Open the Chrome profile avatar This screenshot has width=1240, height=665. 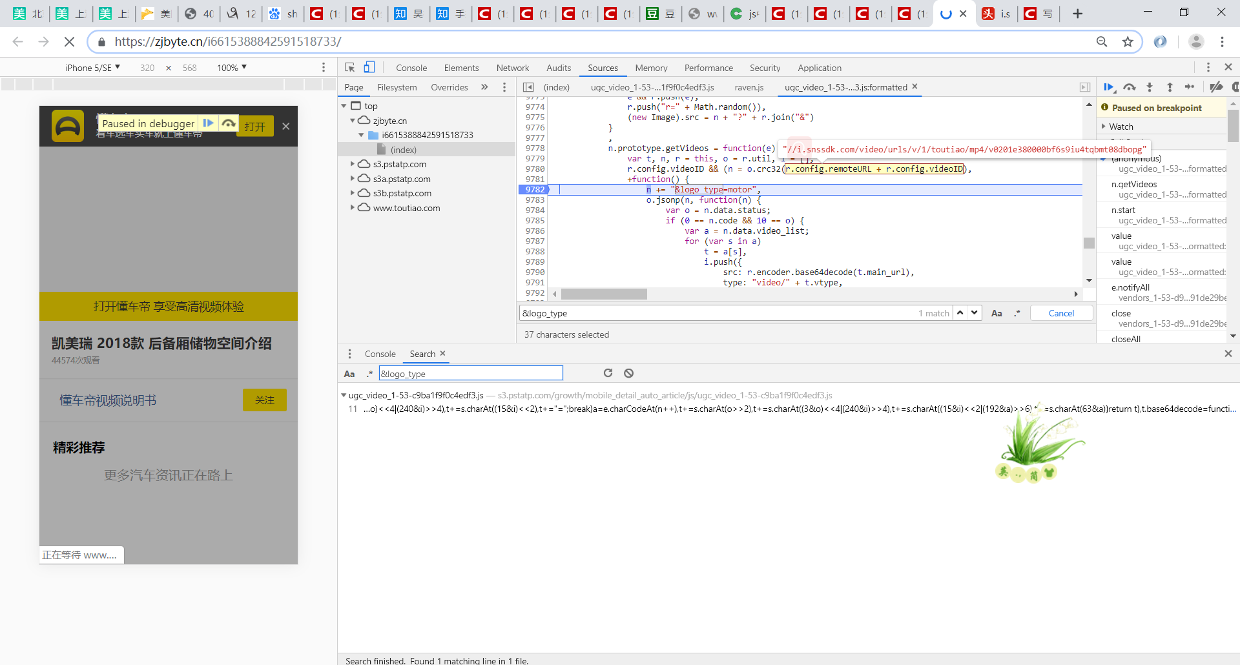tap(1196, 42)
